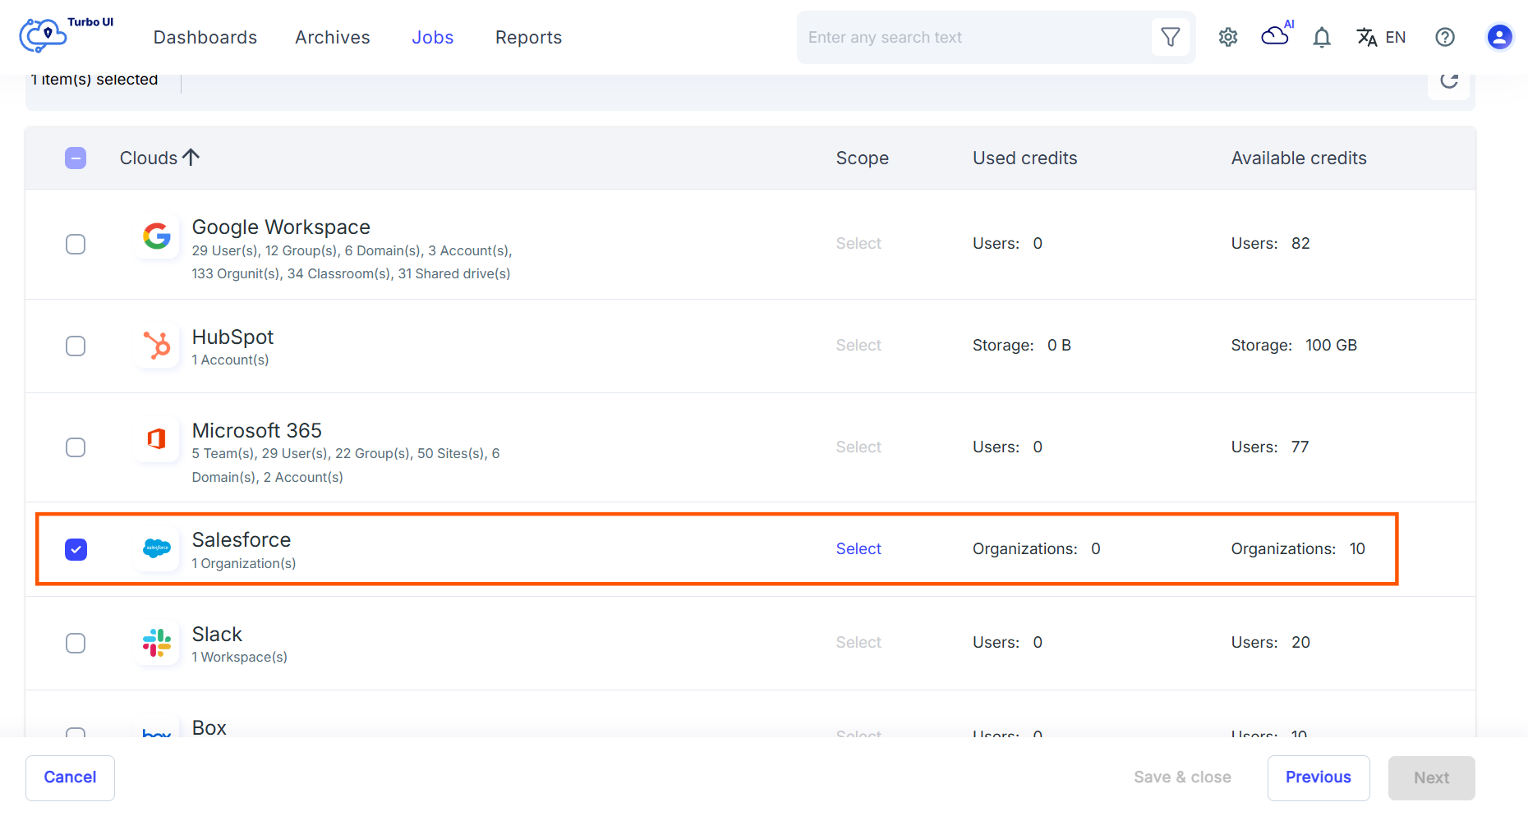
Task: Open settings gear icon
Action: point(1228,37)
